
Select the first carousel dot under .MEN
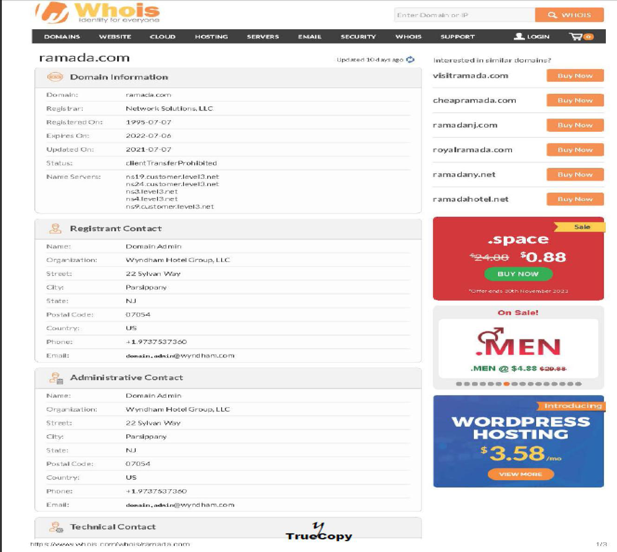coord(459,384)
